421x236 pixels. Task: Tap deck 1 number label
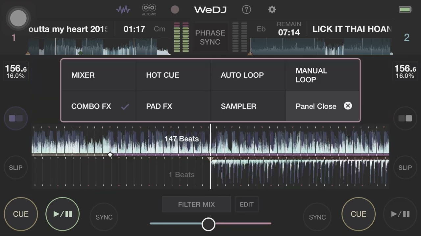13,38
